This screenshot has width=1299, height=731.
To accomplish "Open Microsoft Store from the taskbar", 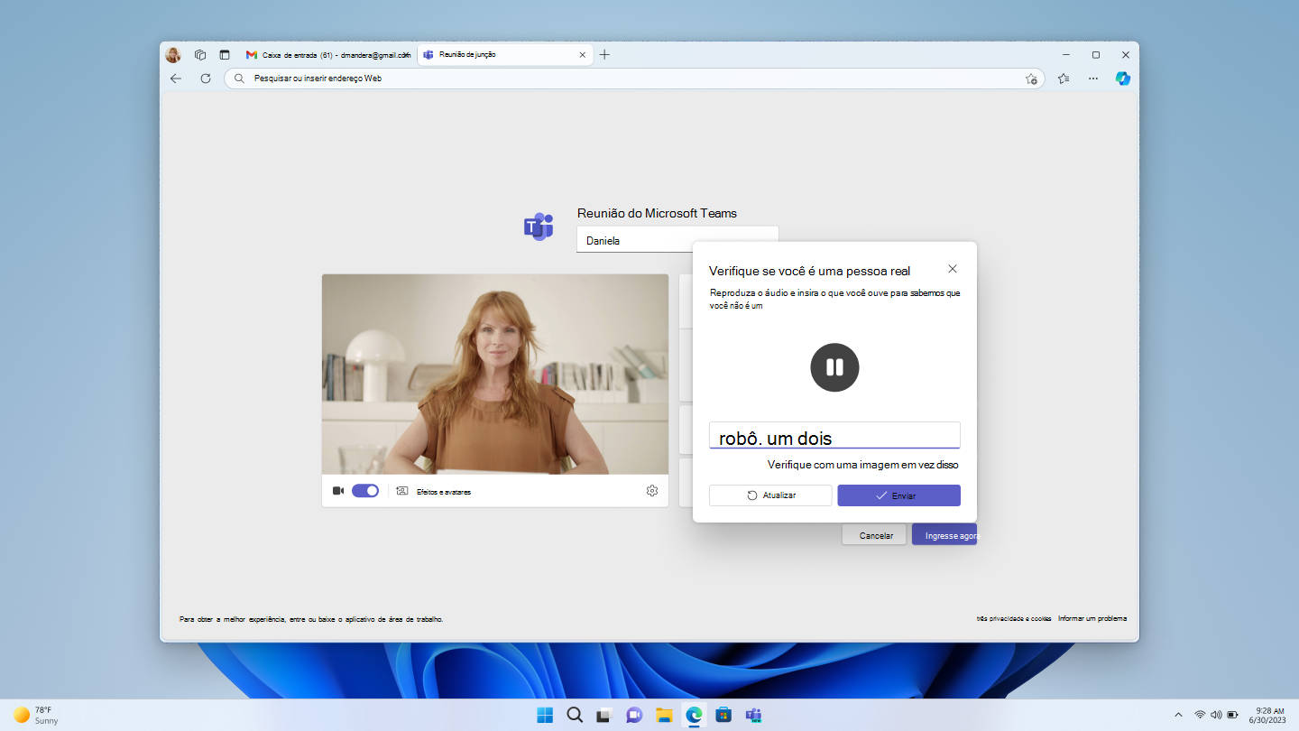I will pos(723,716).
